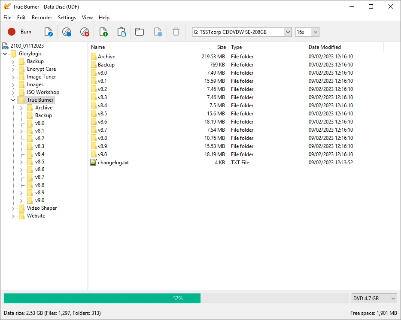Open the 16x burn speed dropdown
The height and width of the screenshot is (320, 401).
[x=315, y=32]
